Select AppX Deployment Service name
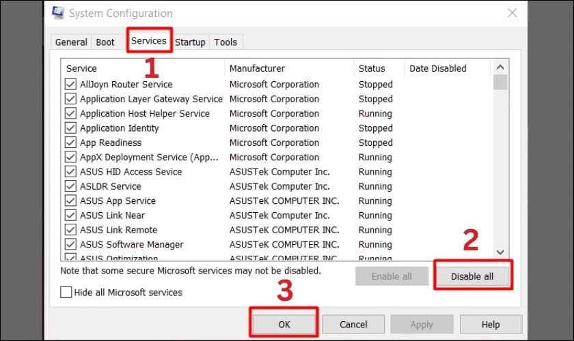 (x=149, y=157)
